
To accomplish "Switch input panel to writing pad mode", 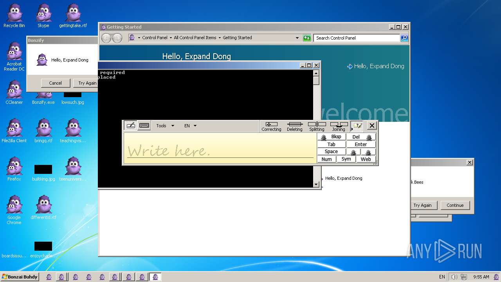I will (x=131, y=126).
